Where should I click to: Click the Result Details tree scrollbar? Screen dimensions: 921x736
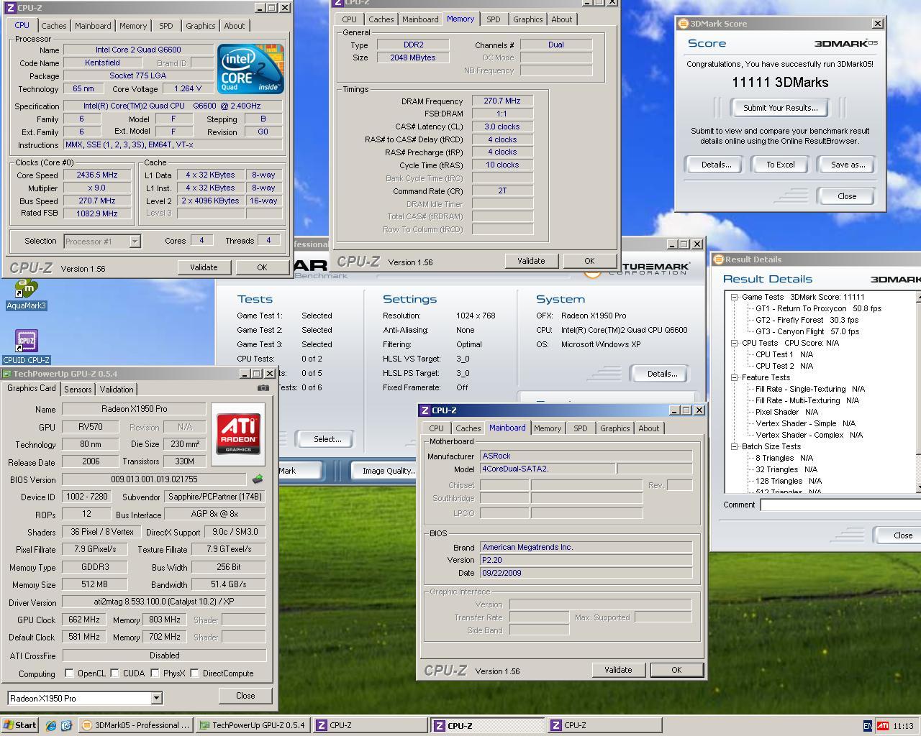[x=919, y=392]
